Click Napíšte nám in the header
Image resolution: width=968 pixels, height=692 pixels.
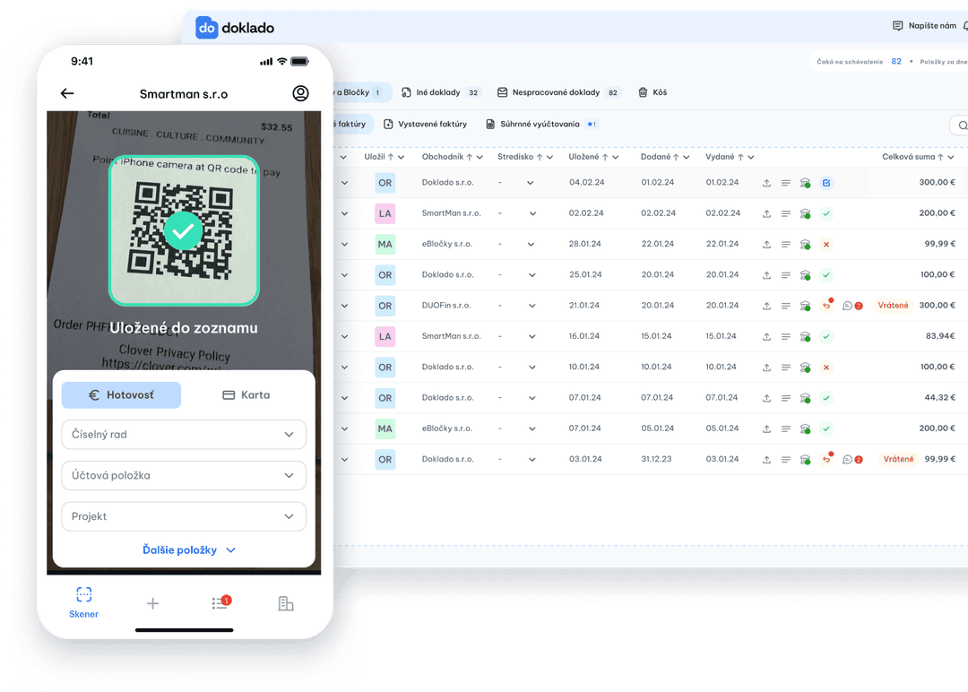(924, 26)
